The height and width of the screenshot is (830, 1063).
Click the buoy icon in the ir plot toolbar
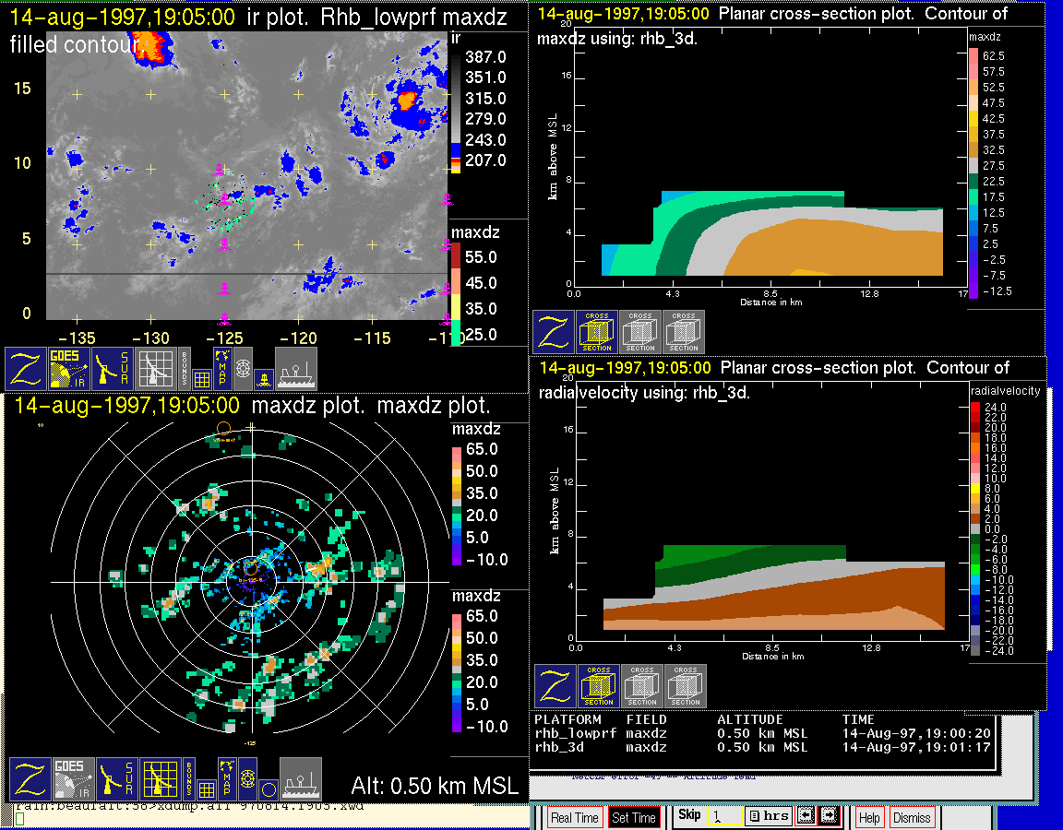(x=263, y=378)
